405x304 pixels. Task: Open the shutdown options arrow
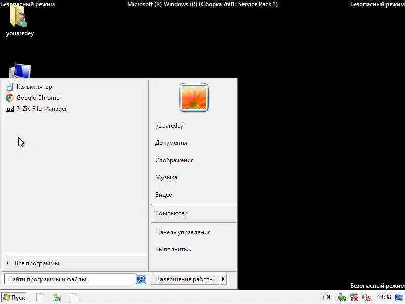pos(223,279)
